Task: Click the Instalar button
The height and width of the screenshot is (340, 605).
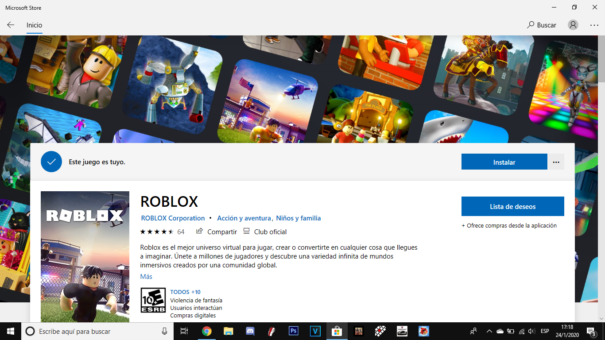Action: tap(504, 162)
